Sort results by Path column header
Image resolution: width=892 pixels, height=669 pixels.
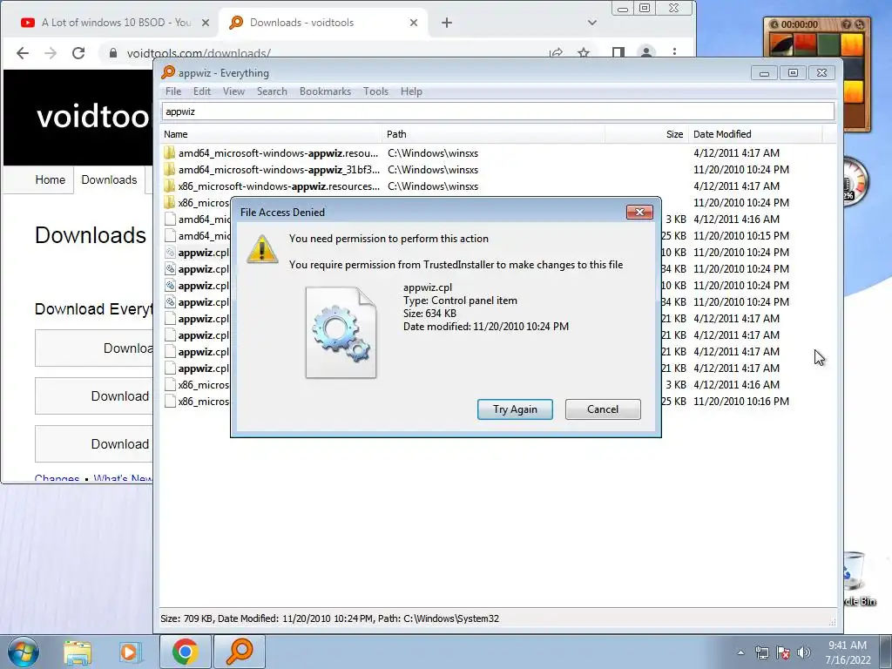[494, 134]
